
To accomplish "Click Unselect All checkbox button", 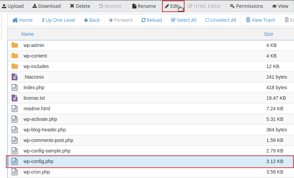I will click(x=221, y=20).
